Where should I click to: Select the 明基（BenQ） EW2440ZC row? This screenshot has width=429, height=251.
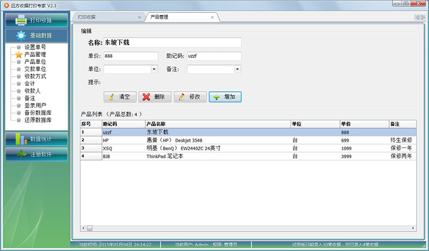point(248,149)
